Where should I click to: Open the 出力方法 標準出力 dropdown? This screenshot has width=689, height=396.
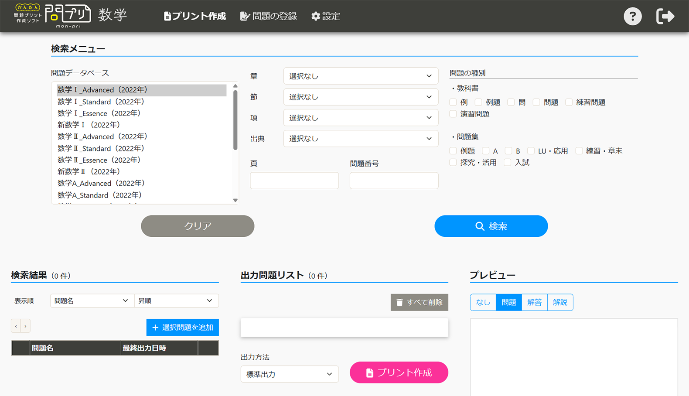290,374
